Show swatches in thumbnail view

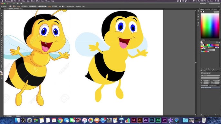(x=219, y=42)
